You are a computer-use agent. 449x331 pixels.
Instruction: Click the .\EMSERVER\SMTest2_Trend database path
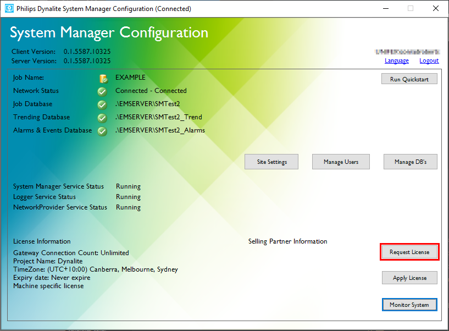[x=158, y=117]
